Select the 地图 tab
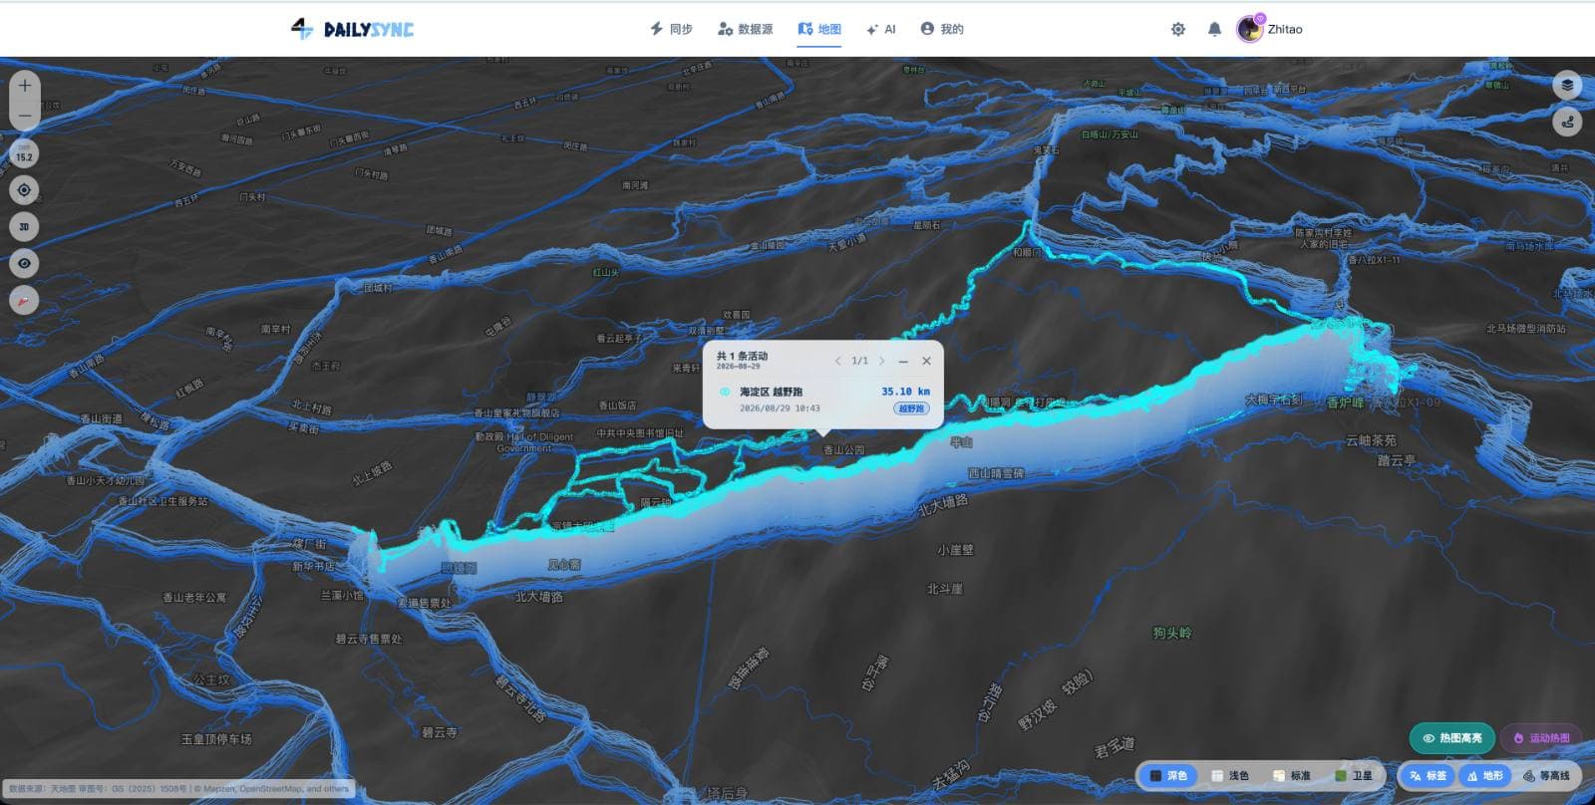The image size is (1595, 805). (x=819, y=29)
